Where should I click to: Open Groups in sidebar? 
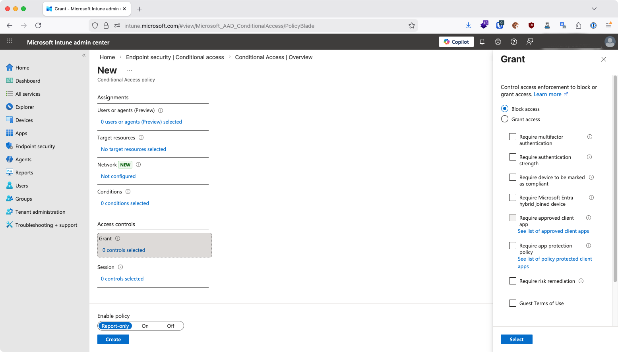tap(23, 199)
